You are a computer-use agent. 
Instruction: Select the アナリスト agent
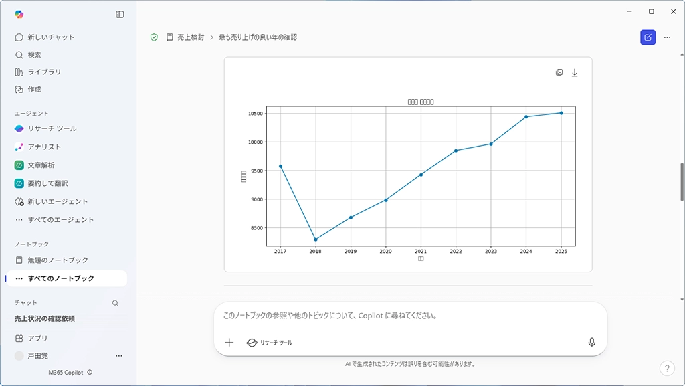pos(44,147)
